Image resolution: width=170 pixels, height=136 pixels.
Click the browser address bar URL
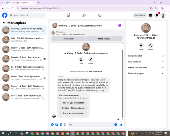point(40,8)
